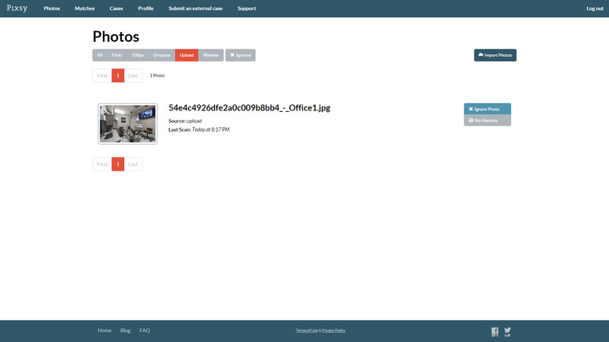Image resolution: width=609 pixels, height=342 pixels.
Task: Select the Flickr filter tab
Action: (117, 55)
